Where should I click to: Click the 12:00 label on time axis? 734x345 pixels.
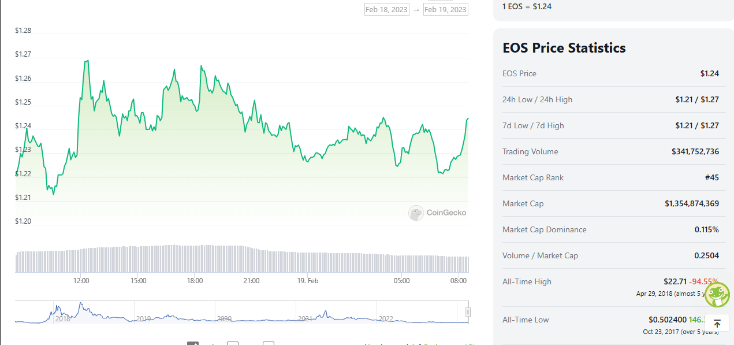tap(81, 281)
